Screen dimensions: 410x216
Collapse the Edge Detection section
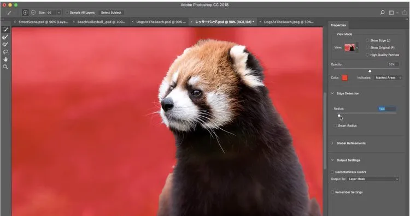pos(332,93)
